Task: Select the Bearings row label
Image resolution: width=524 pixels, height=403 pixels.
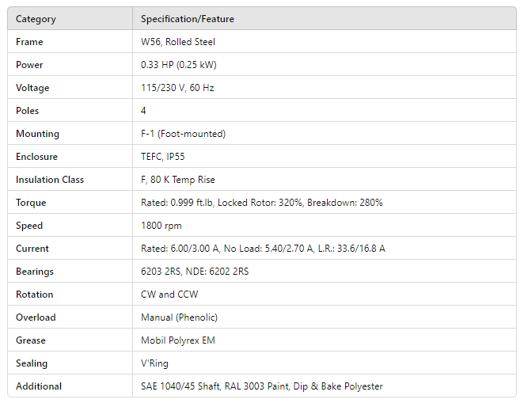Action: pyautogui.click(x=35, y=272)
